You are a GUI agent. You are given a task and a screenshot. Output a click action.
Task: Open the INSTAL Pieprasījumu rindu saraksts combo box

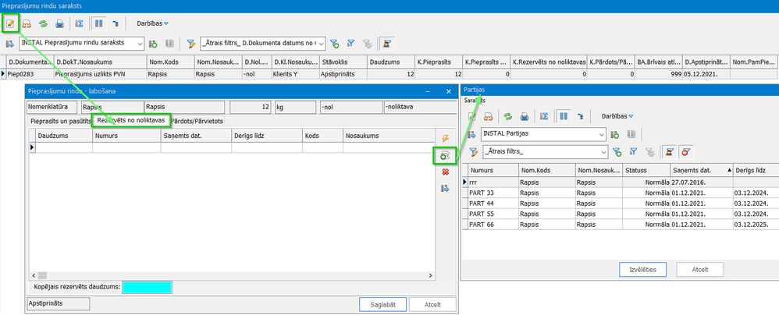82,43
